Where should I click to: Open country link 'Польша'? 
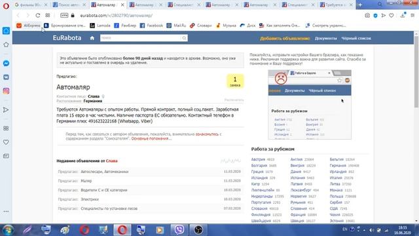click(336, 196)
